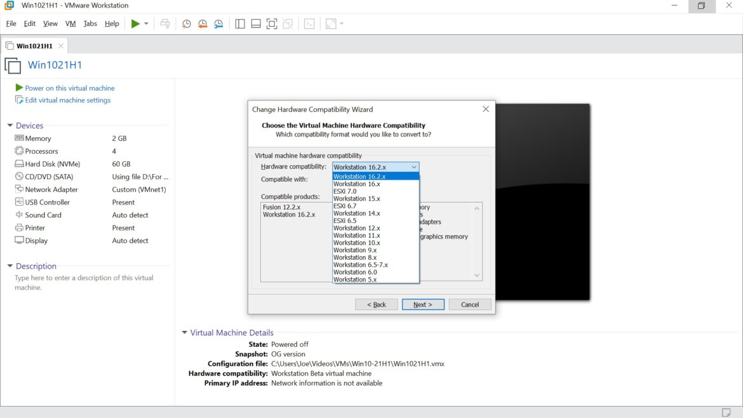Viewport: 743px width, 418px height.
Task: Collapse the Devices section
Action: 9,126
